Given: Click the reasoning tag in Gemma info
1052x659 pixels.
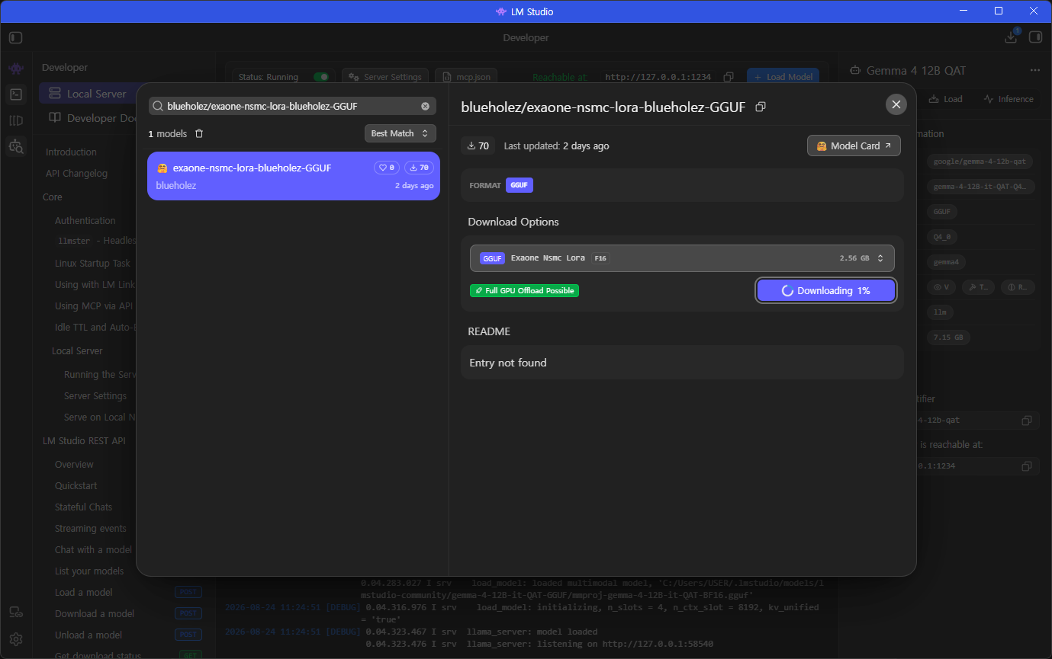Looking at the screenshot, I should click(x=1017, y=287).
